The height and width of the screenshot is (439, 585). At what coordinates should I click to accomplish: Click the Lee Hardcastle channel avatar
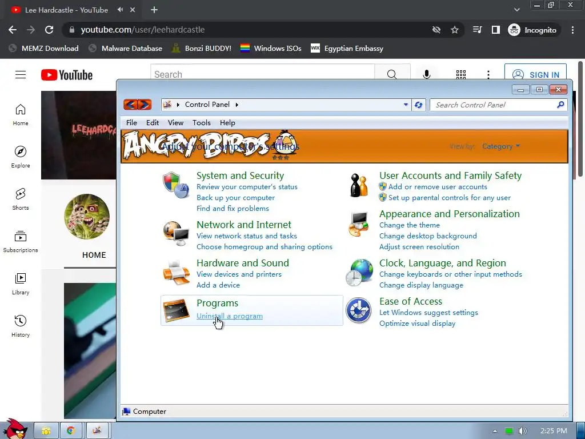click(x=87, y=217)
